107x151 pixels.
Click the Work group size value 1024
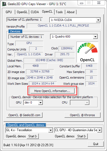coord(91,84)
